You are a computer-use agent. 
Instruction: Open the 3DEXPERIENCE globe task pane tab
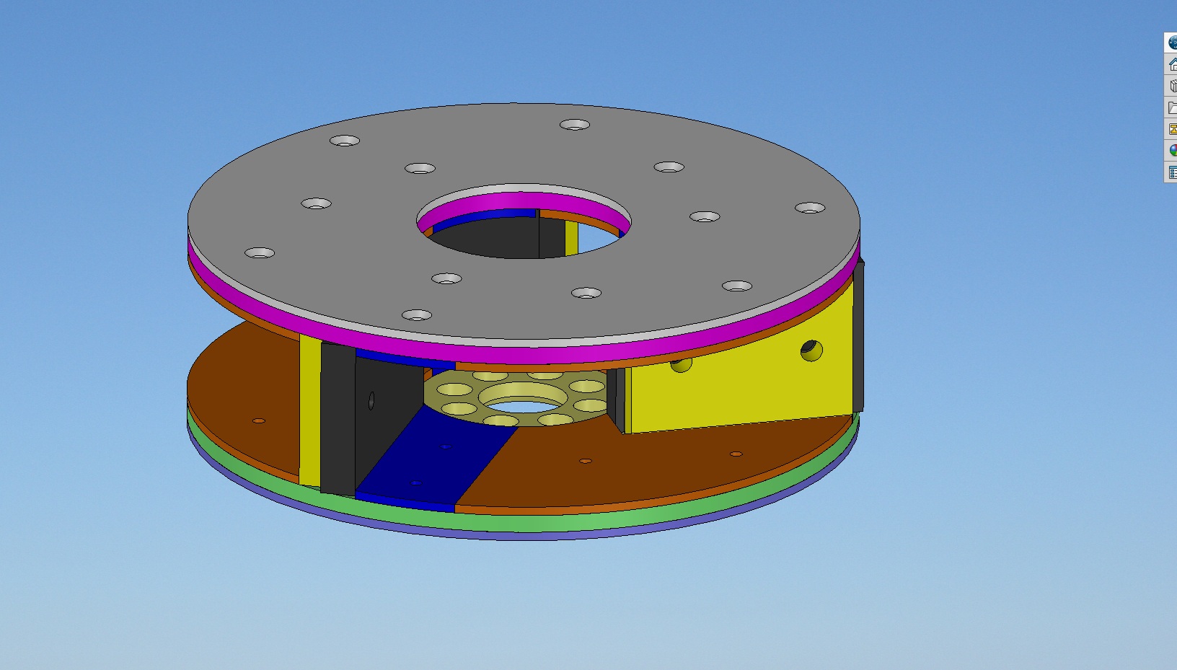pyautogui.click(x=1172, y=43)
